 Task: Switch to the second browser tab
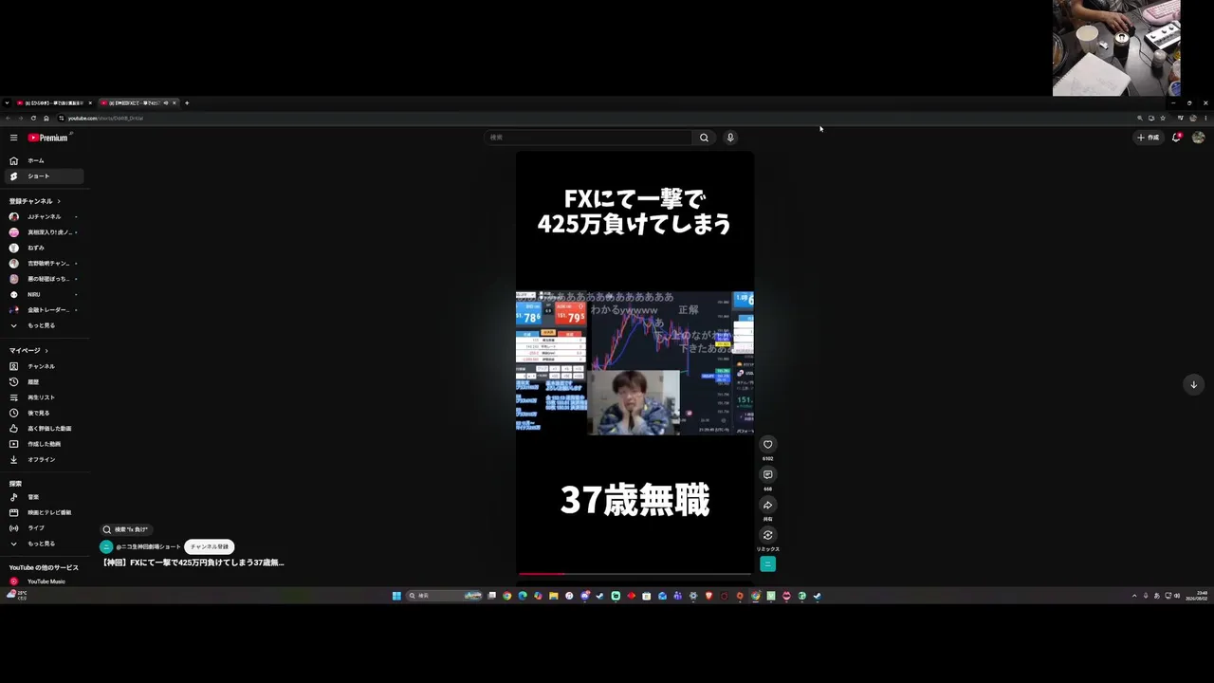tap(139, 102)
